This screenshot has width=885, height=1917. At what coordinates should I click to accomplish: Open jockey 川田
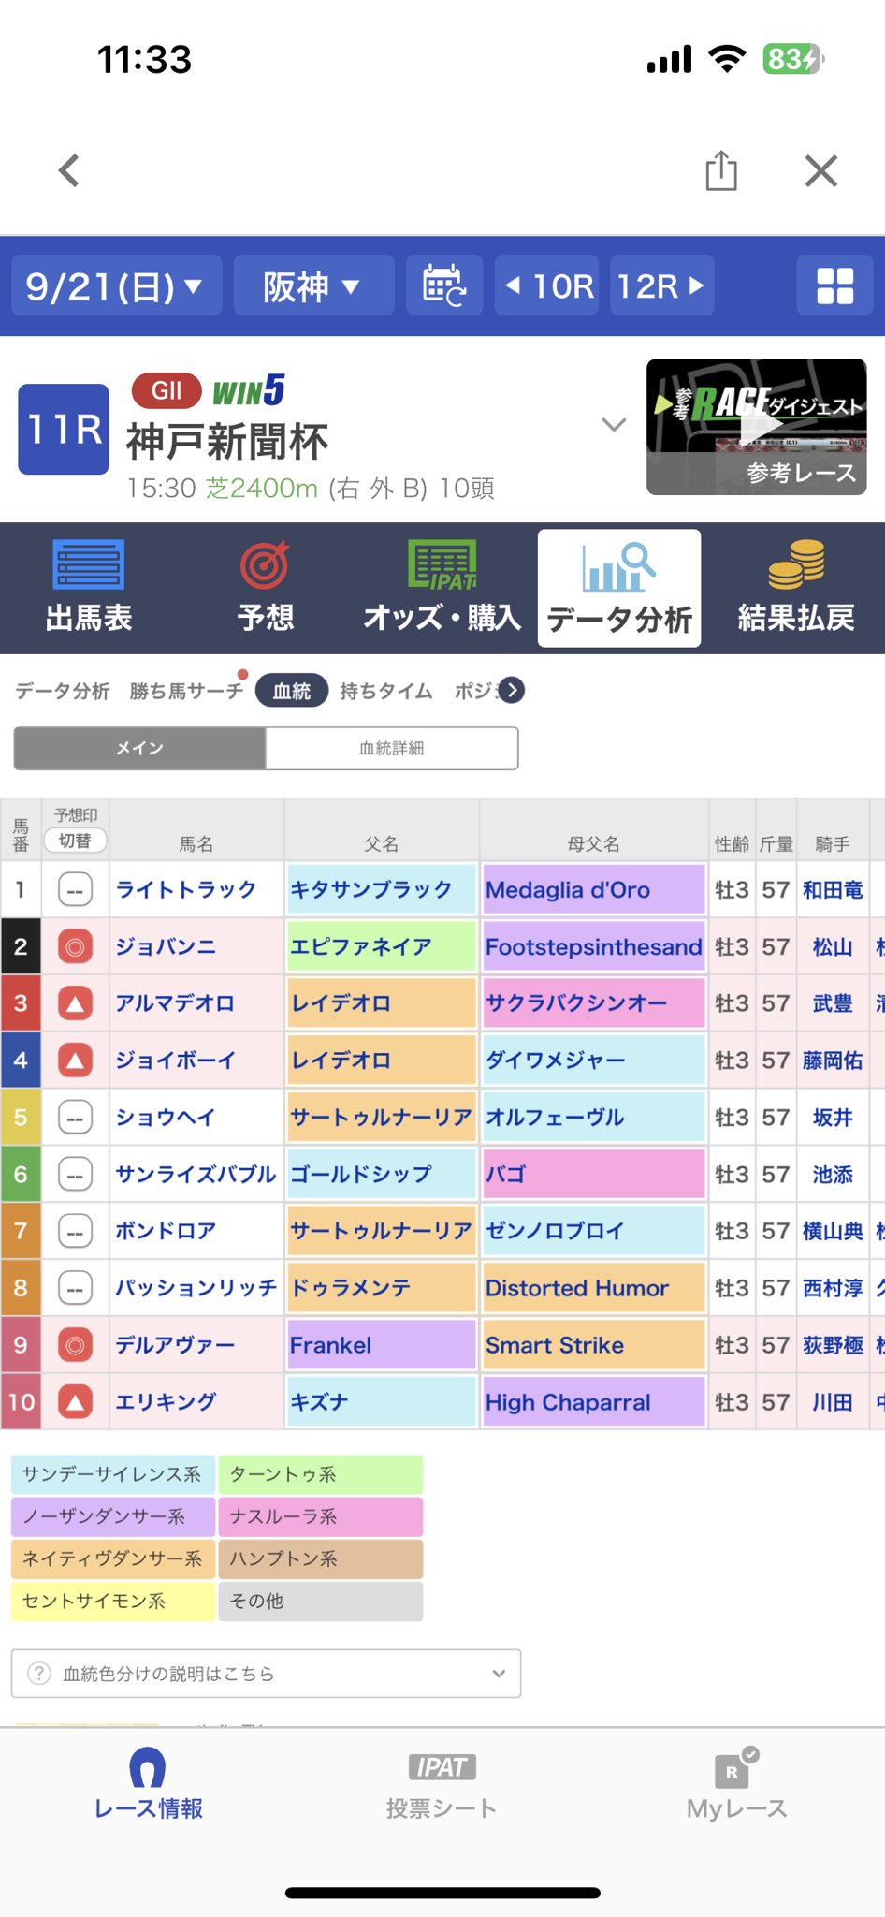[x=833, y=1402]
